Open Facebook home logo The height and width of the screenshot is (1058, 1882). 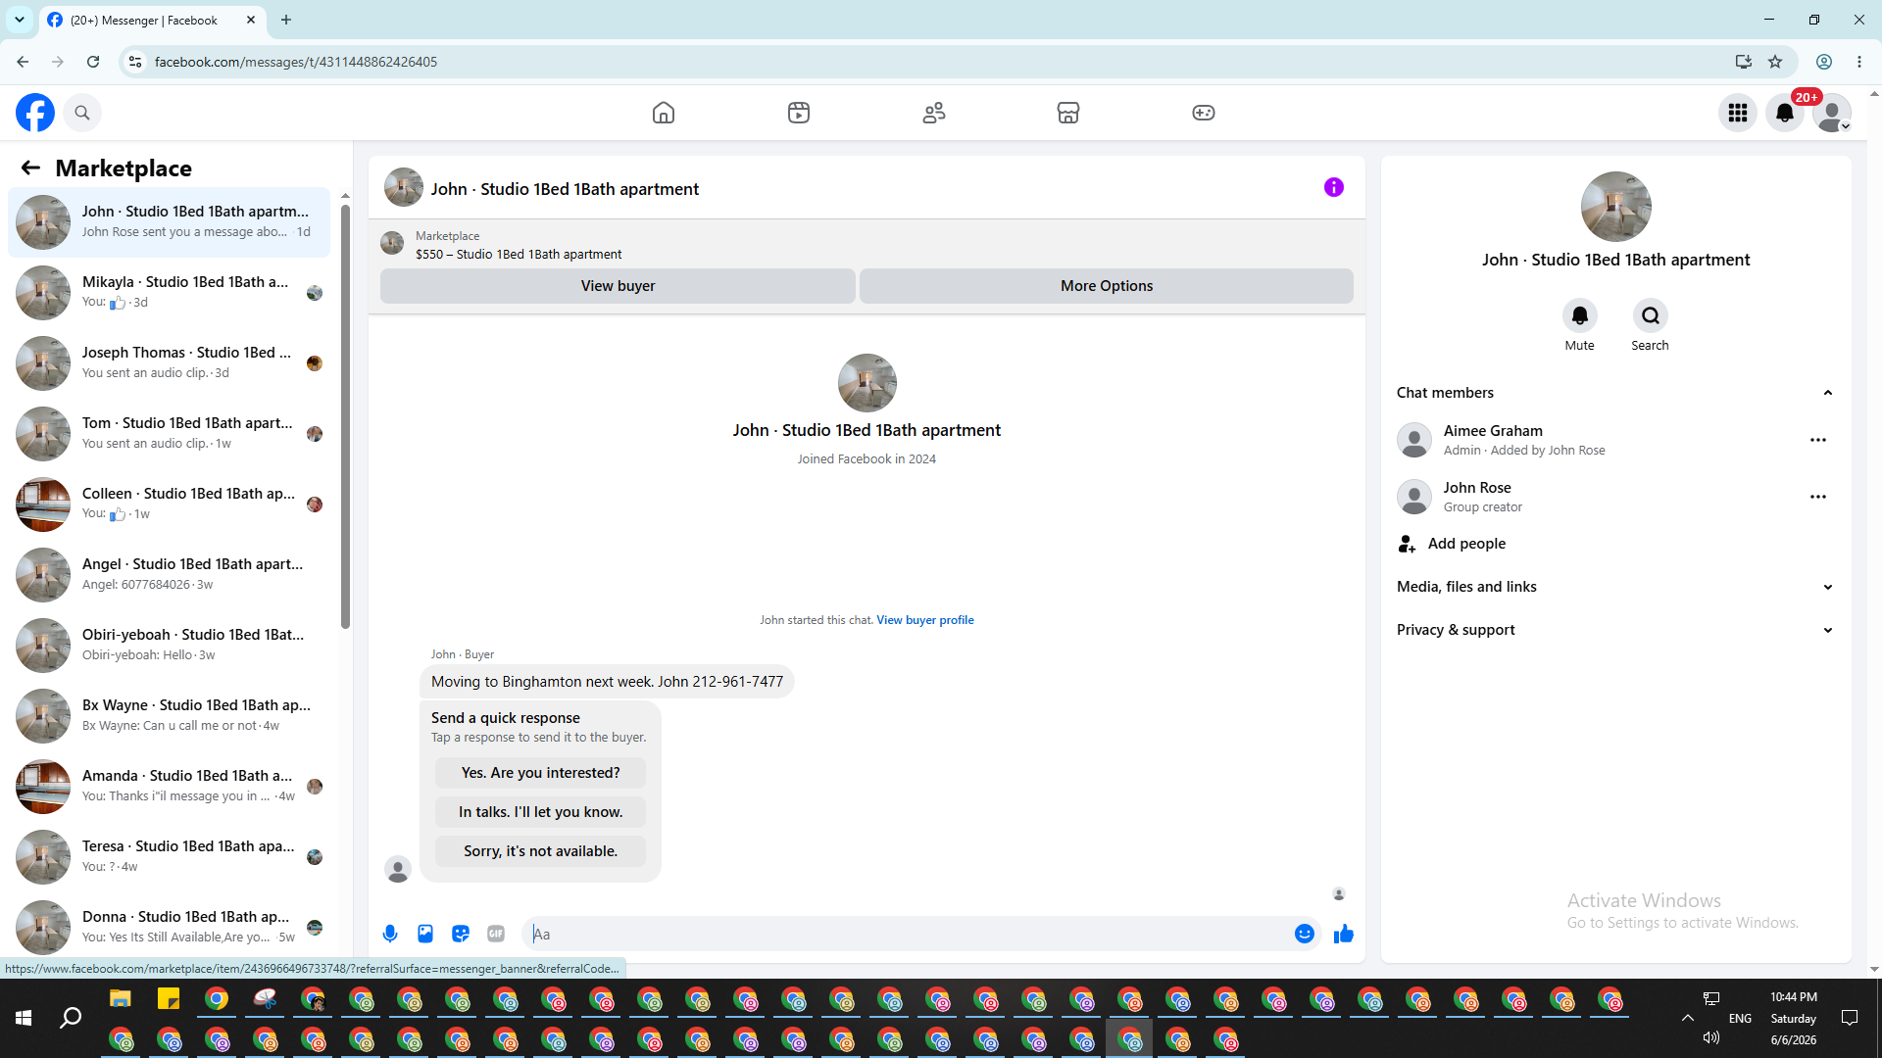[35, 113]
